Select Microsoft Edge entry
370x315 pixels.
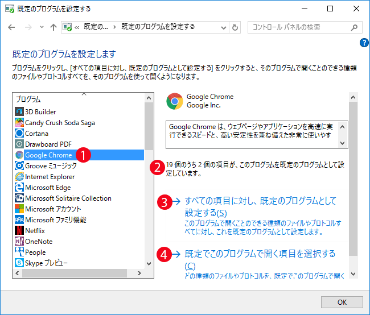[79, 187]
